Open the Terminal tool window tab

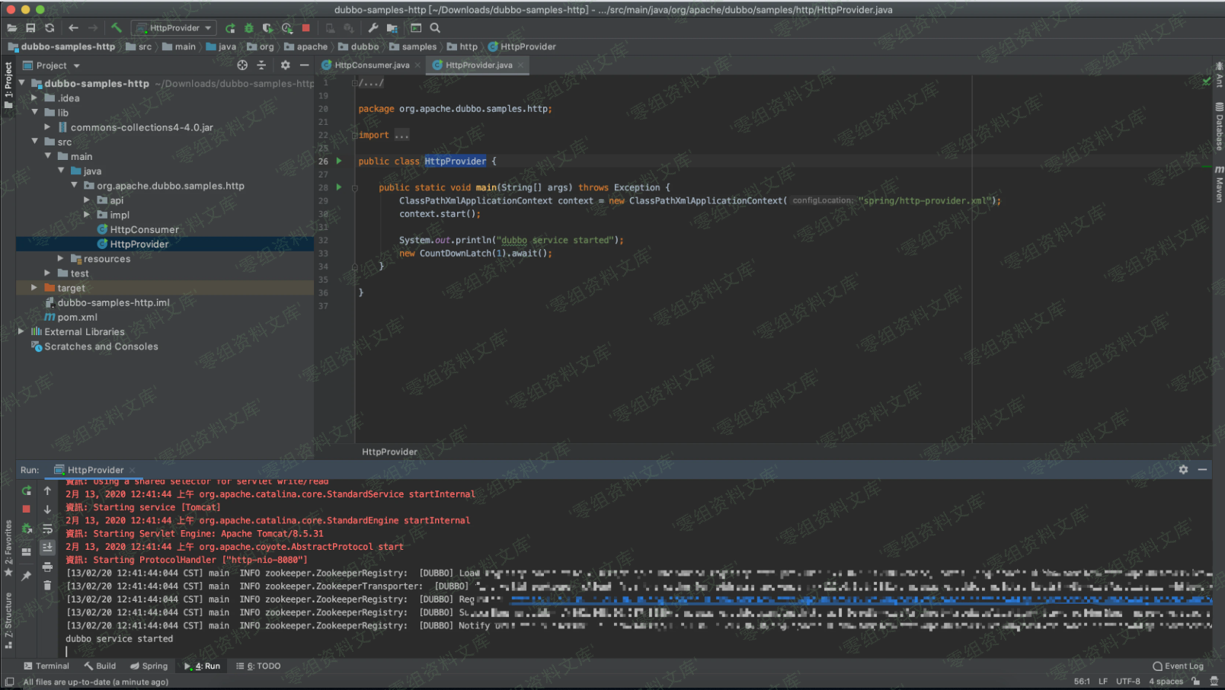click(x=46, y=666)
